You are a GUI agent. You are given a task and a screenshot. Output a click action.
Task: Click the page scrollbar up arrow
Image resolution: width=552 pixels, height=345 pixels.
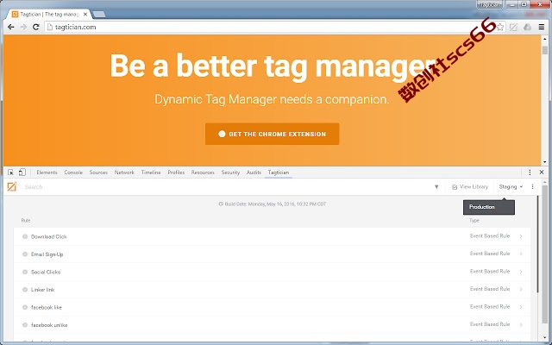544,38
